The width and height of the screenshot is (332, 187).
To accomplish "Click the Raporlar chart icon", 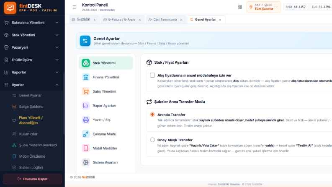I will [x=6, y=72].
